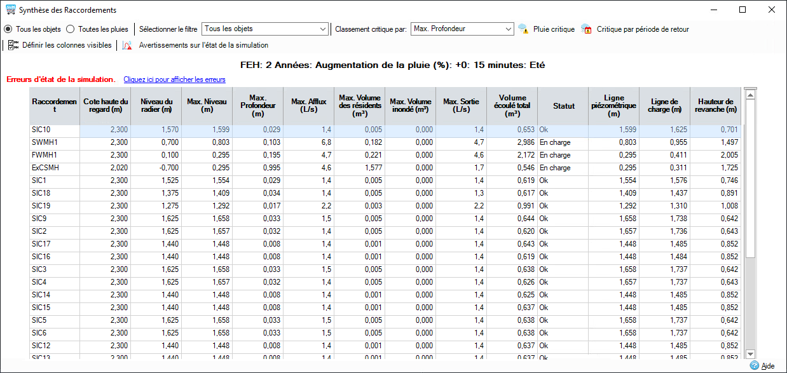Click Critique par période de retour label
The image size is (787, 373).
coord(643,29)
